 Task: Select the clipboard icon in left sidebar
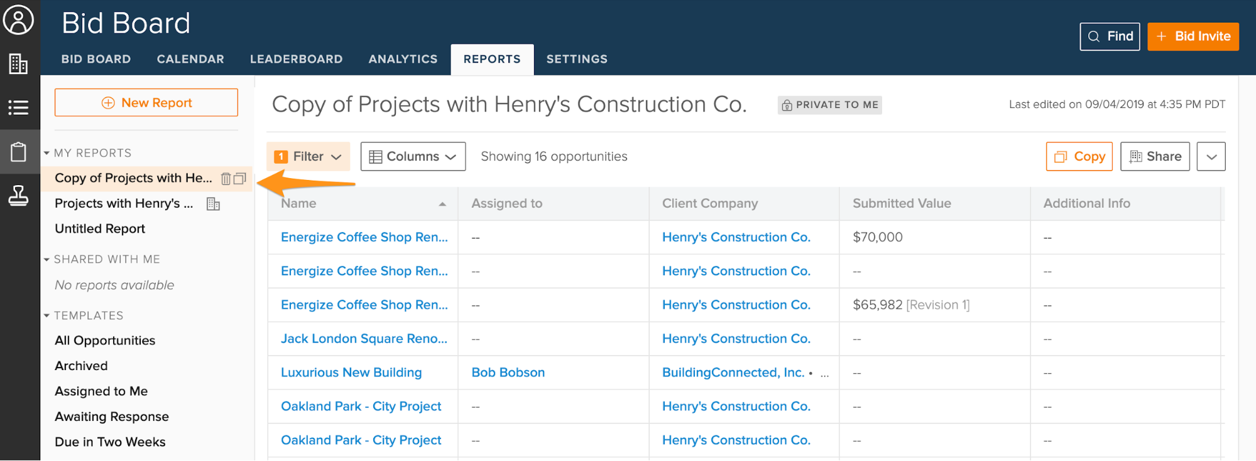click(18, 152)
